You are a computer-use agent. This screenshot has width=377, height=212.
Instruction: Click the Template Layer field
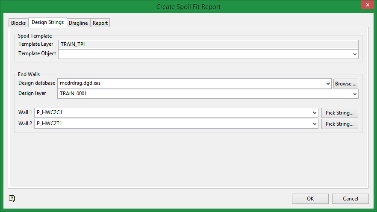[x=208, y=44]
